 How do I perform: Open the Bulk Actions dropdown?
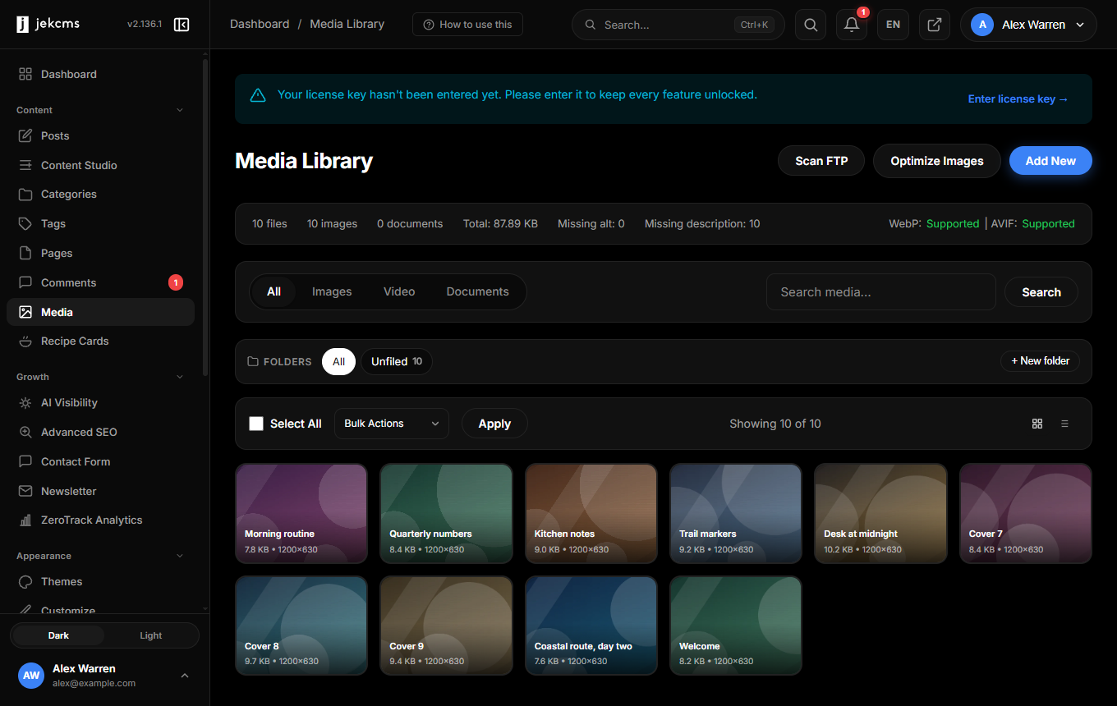point(392,424)
